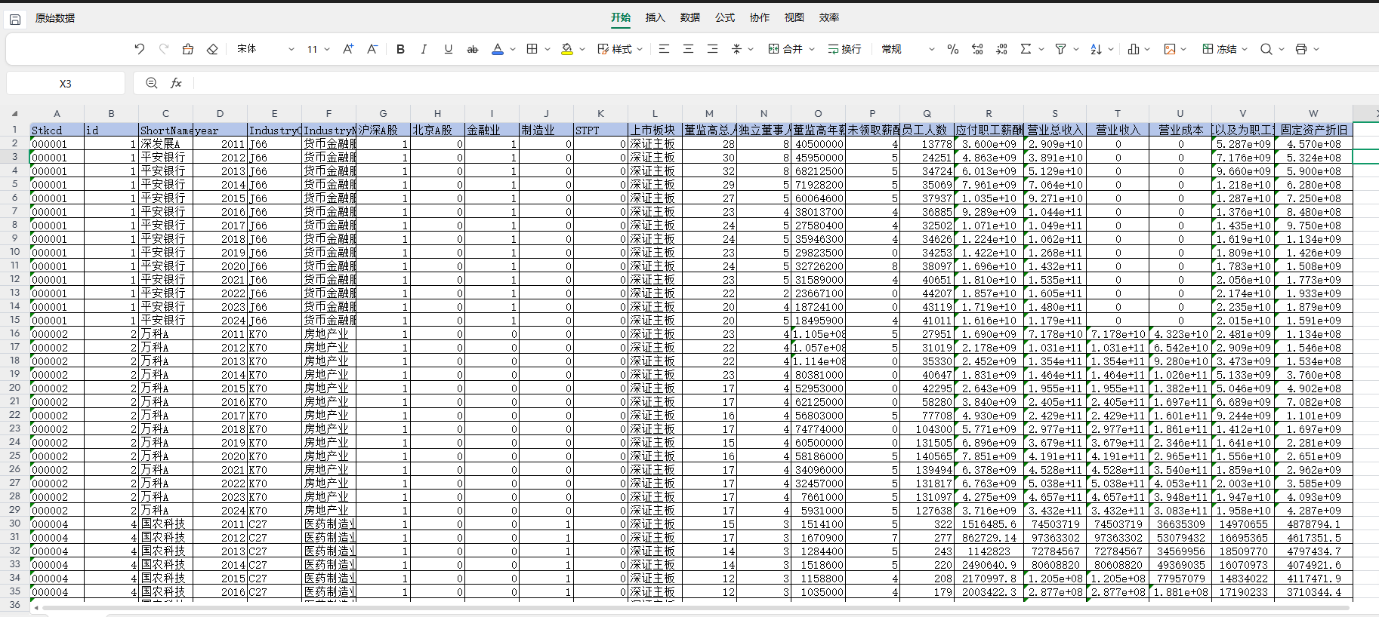Click the increase font size icon

click(x=347, y=49)
